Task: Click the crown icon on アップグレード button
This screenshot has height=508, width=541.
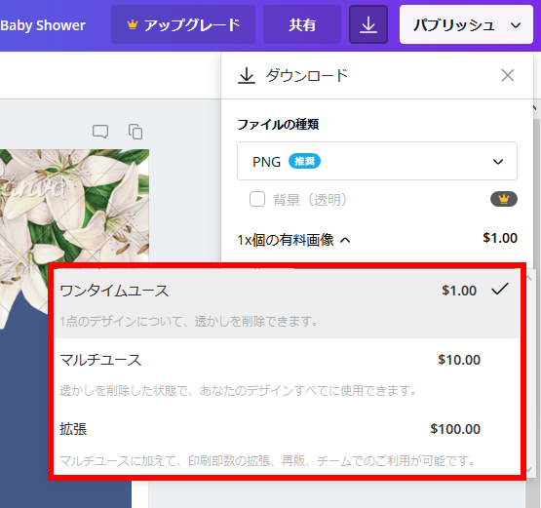Action: point(133,24)
